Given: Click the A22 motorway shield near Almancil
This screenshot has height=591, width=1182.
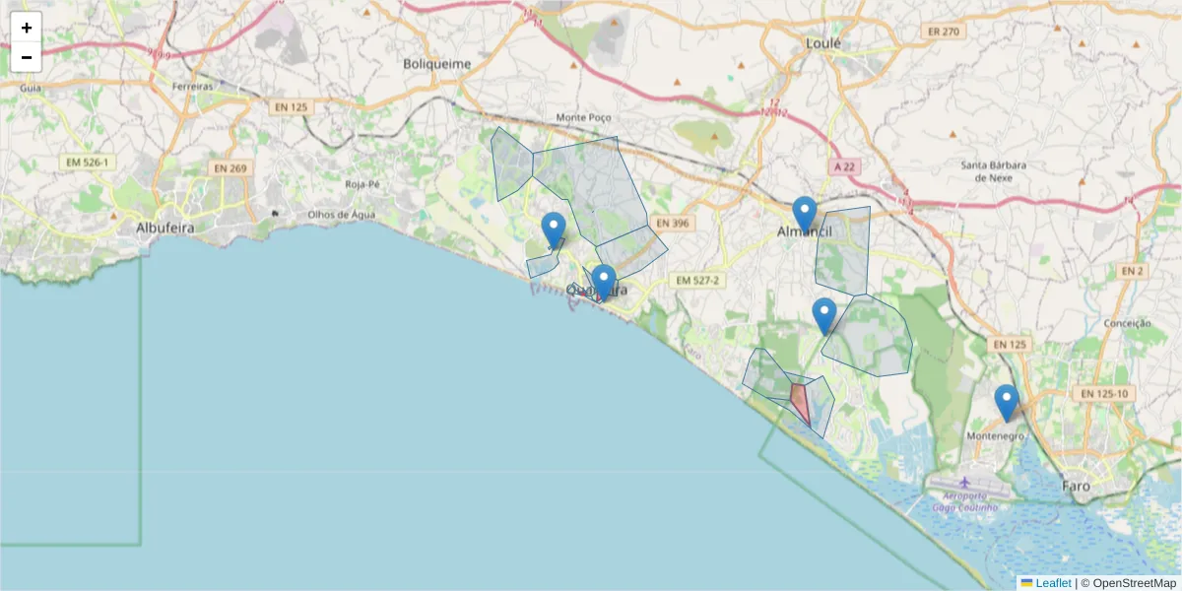Looking at the screenshot, I should coord(844,166).
